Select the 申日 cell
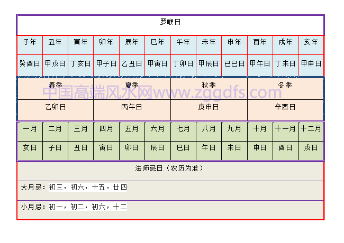This screenshot has width=344, height=243. click(x=260, y=151)
